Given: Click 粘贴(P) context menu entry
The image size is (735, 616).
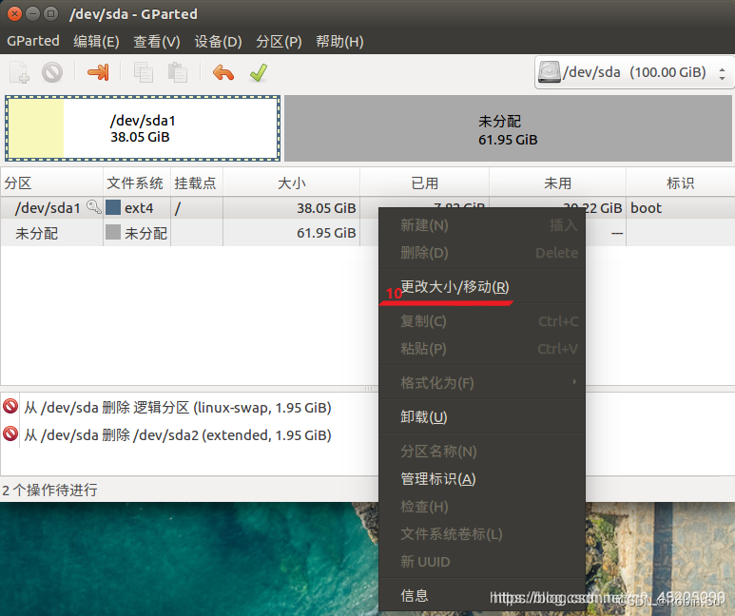Looking at the screenshot, I should pyautogui.click(x=482, y=349).
